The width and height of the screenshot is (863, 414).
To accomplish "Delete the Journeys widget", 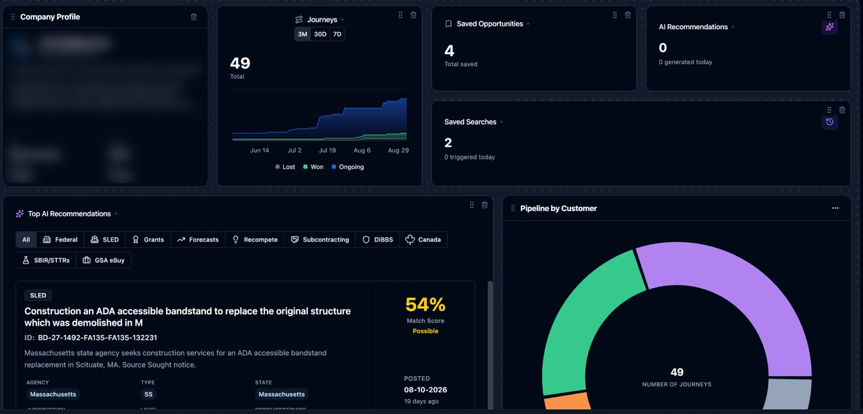I will (413, 15).
